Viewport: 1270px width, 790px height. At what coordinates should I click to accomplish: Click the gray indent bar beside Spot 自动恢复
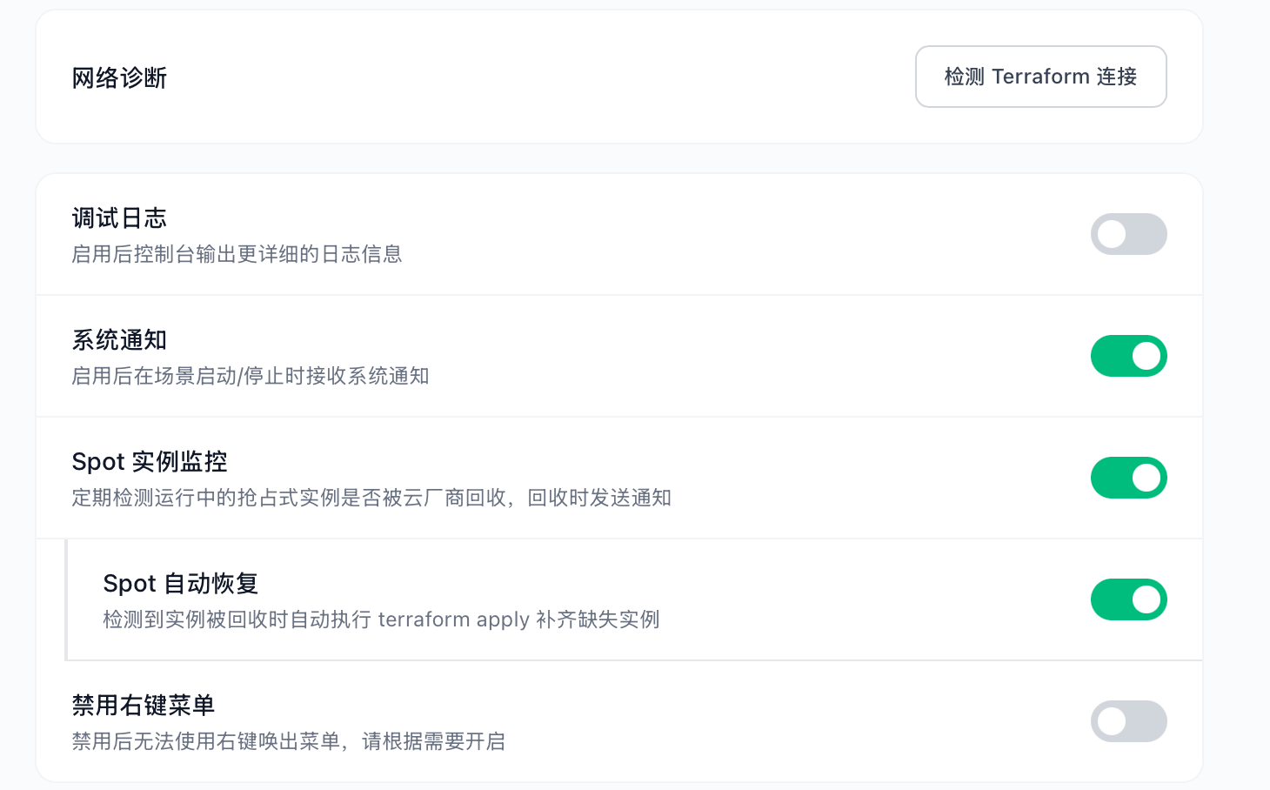[66, 599]
